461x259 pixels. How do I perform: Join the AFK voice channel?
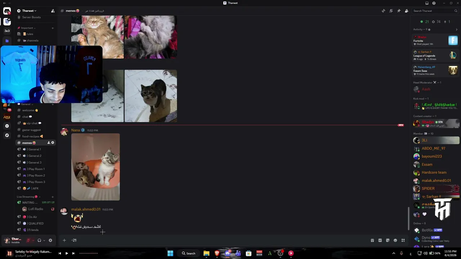(36, 188)
